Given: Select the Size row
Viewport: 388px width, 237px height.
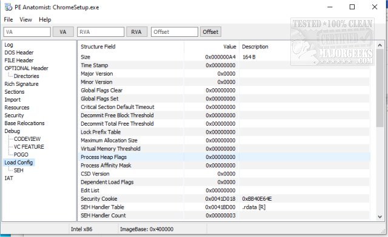Looking at the screenshot, I should (x=224, y=57).
